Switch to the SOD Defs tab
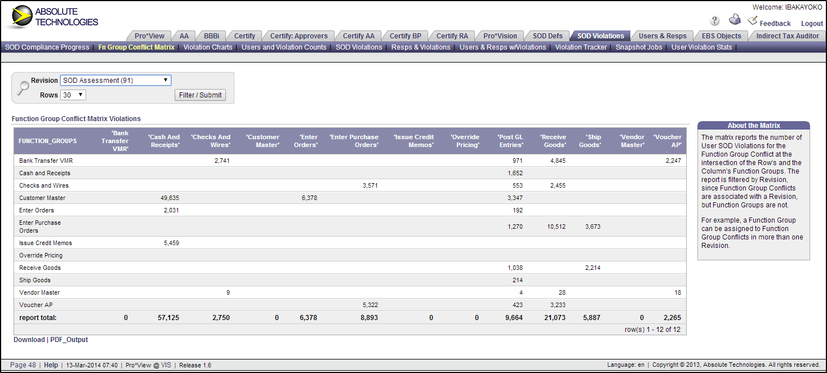The image size is (827, 373). click(548, 36)
